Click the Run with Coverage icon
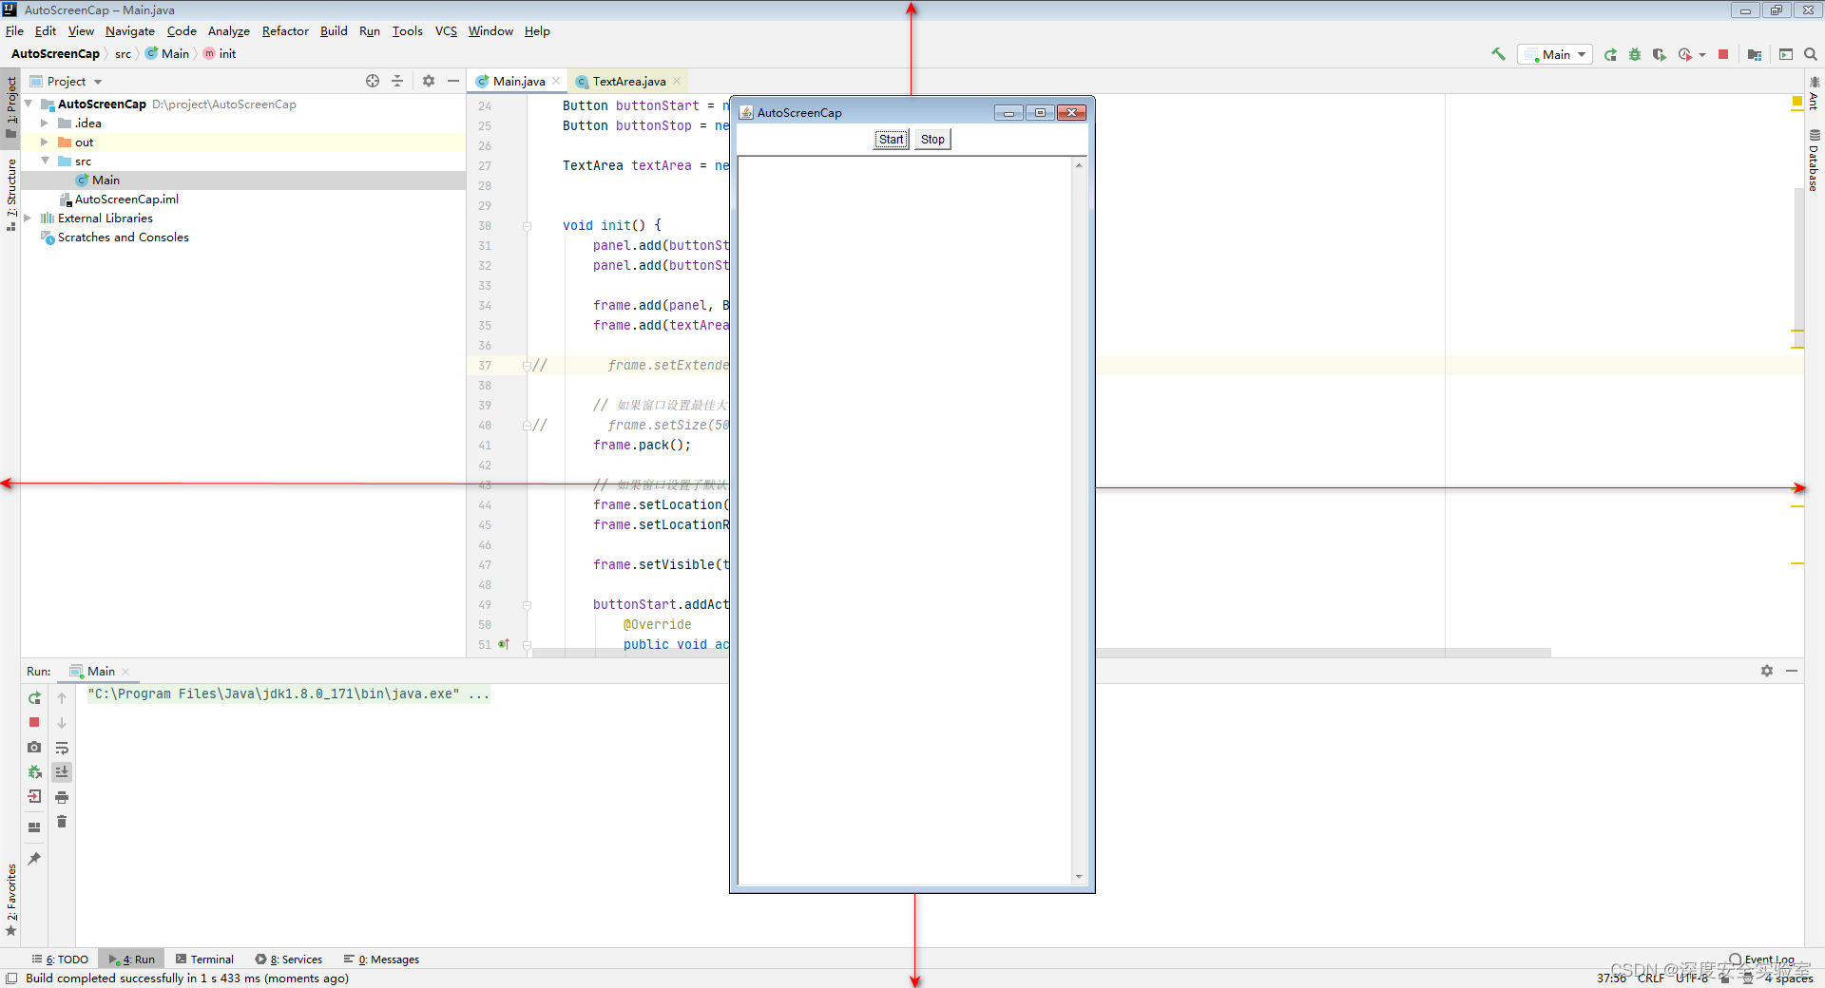The height and width of the screenshot is (988, 1825). 1659,54
